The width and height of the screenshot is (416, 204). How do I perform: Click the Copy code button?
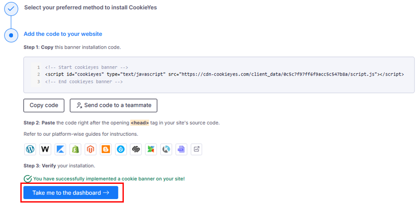[x=44, y=105]
